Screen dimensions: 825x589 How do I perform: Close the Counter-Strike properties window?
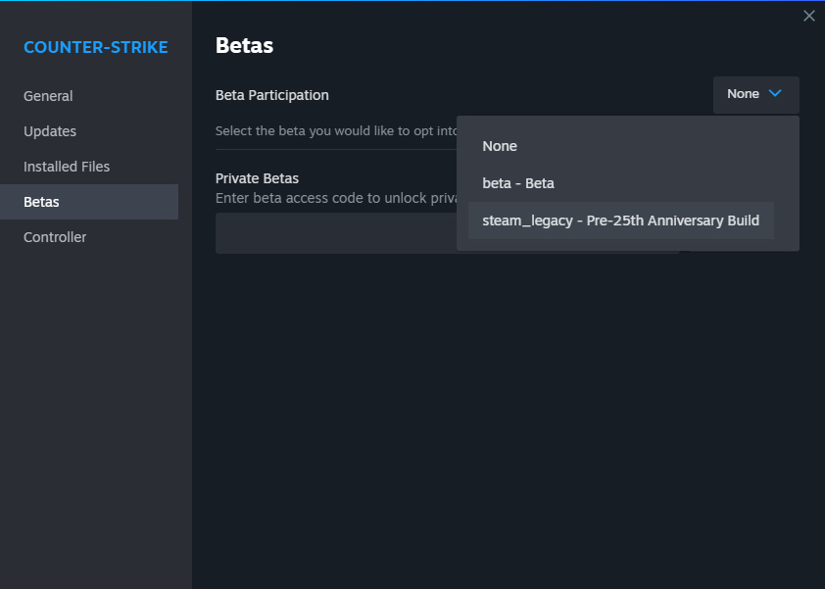pyautogui.click(x=808, y=16)
